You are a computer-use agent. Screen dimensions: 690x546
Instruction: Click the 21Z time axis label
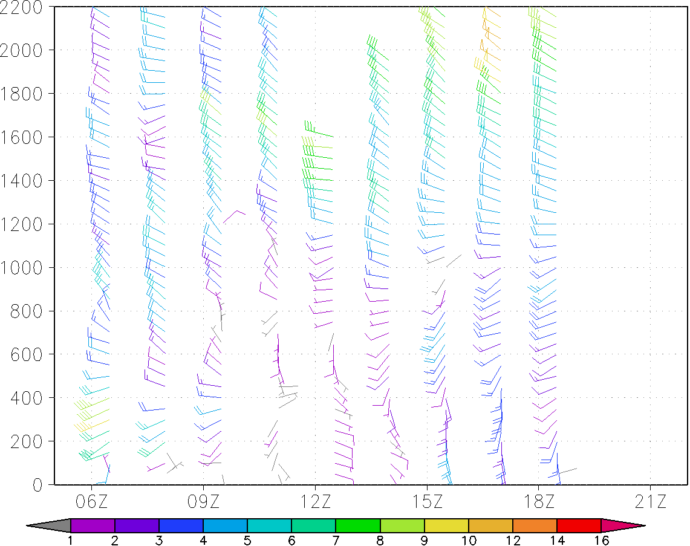[x=651, y=502]
